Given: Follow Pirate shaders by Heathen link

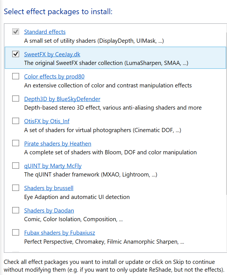Looking at the screenshot, I should click(x=58, y=144).
